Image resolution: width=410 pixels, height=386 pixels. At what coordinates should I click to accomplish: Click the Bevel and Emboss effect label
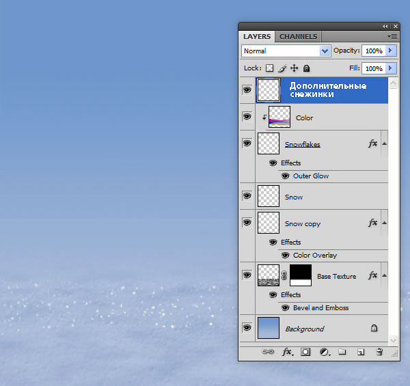(x=321, y=308)
